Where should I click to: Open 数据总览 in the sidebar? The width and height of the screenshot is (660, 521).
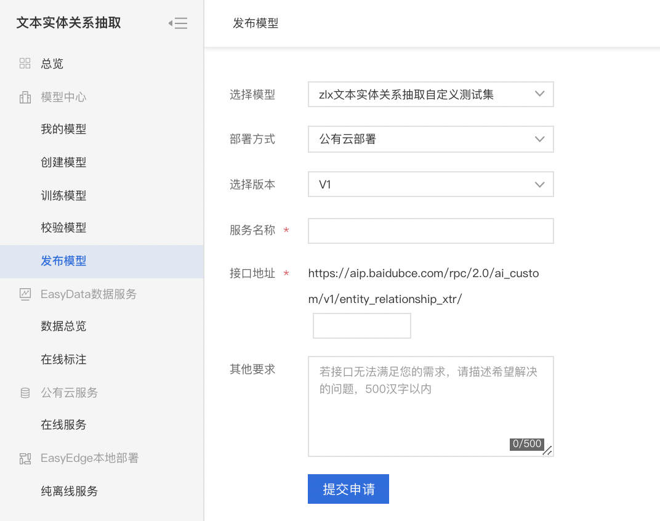tap(63, 326)
